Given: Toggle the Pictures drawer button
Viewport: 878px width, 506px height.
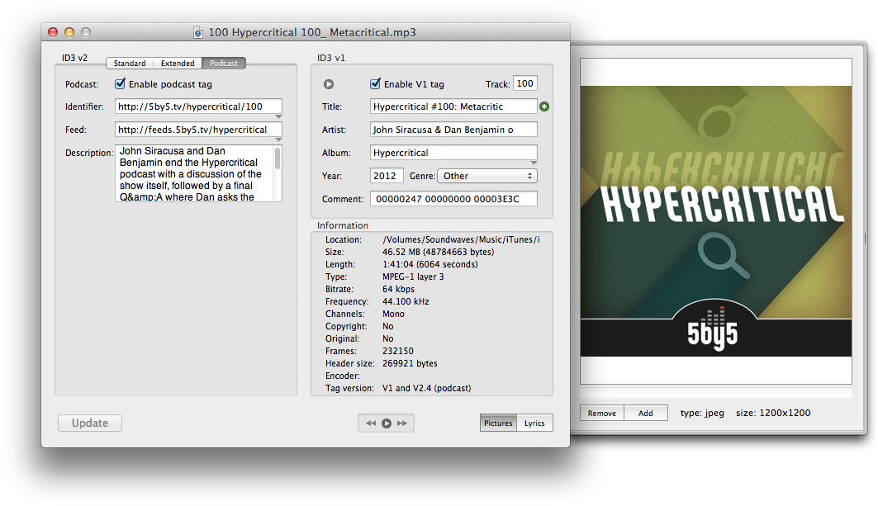Looking at the screenshot, I should click(498, 423).
